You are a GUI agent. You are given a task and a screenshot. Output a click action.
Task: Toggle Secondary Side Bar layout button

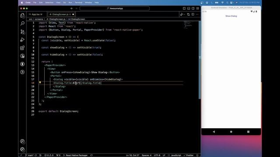coord(193,8)
